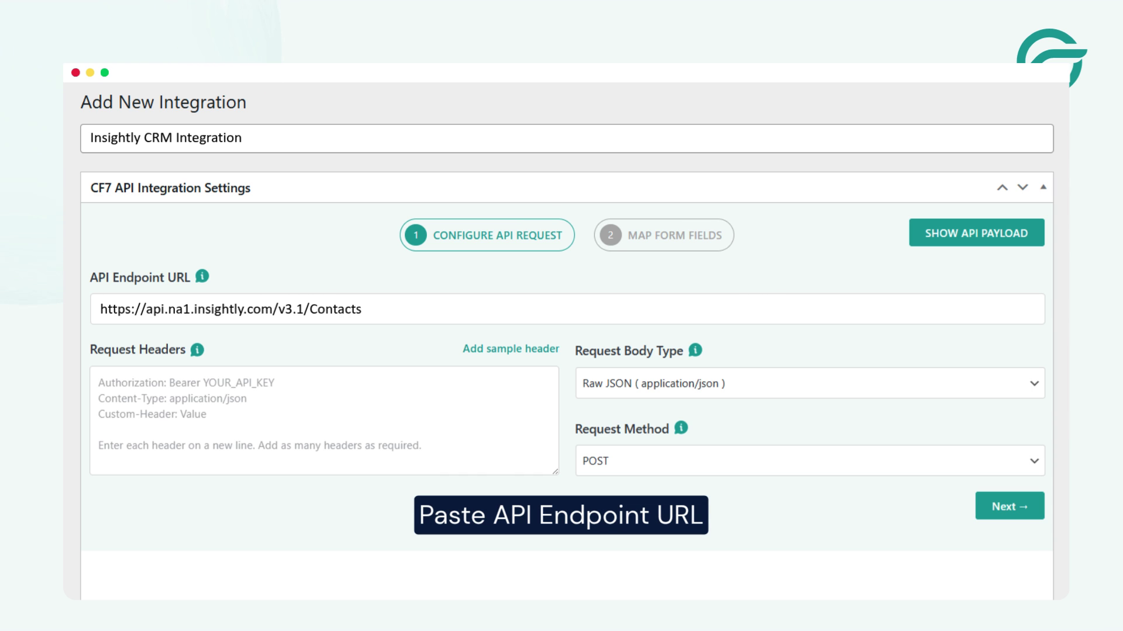This screenshot has height=631, width=1123.
Task: Click the Show API Payload button
Action: click(977, 233)
